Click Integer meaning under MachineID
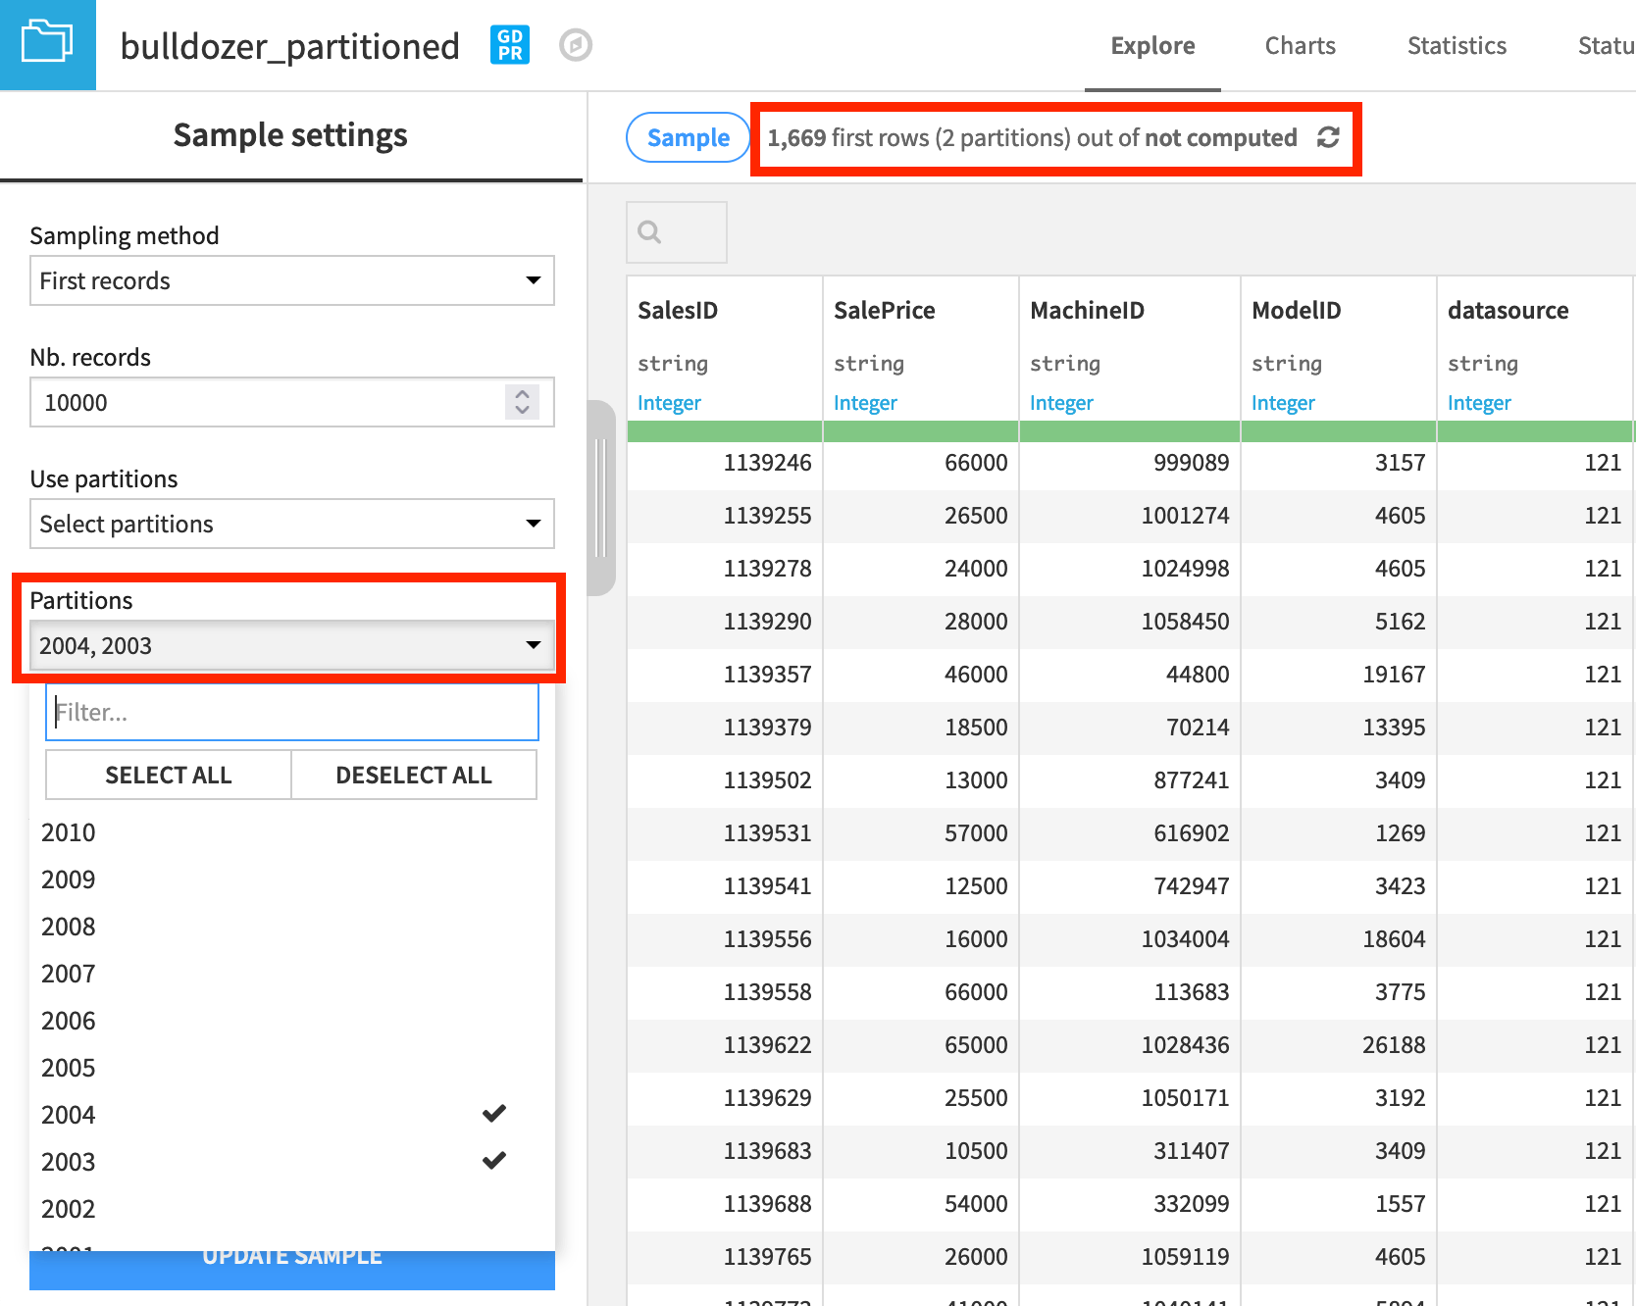Screen dimensions: 1636x1306 point(1061,403)
